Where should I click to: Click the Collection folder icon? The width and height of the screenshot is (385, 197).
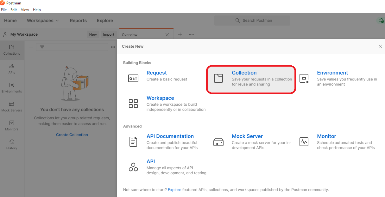click(x=218, y=78)
